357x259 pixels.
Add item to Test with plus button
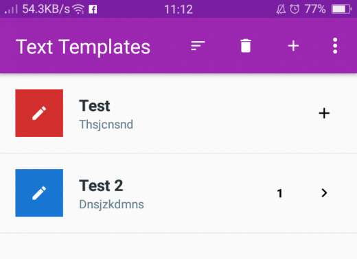(324, 113)
